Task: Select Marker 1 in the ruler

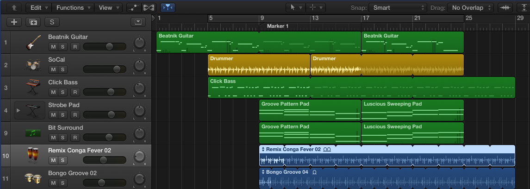Action: coord(278,26)
